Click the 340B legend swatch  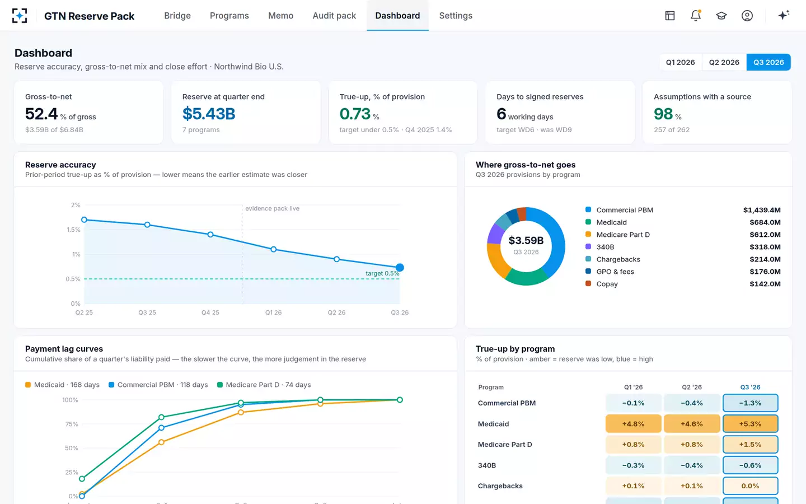click(588, 246)
